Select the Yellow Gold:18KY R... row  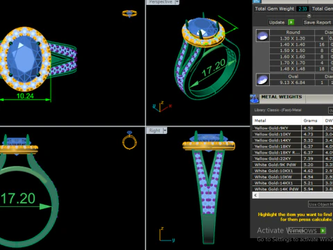(x=293, y=153)
